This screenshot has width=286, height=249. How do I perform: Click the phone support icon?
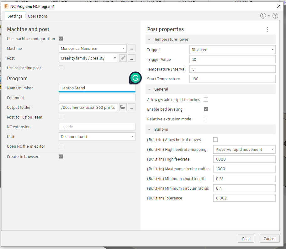(263, 16)
